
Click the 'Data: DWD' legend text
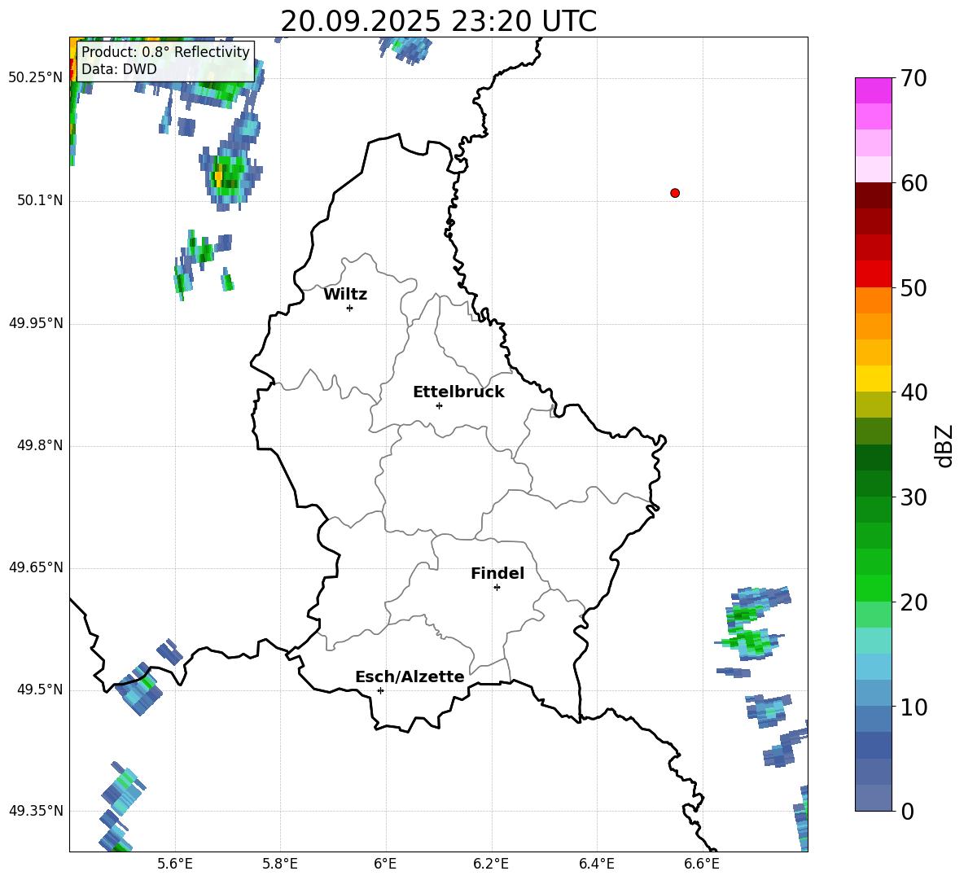(x=119, y=69)
